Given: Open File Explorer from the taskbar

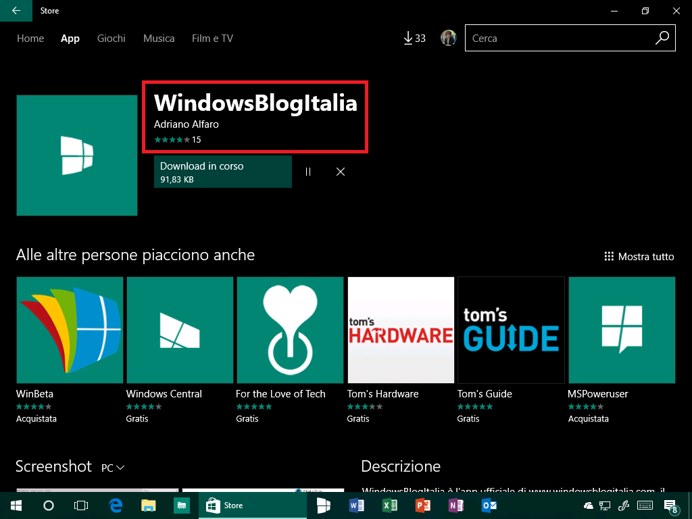Looking at the screenshot, I should 148,505.
